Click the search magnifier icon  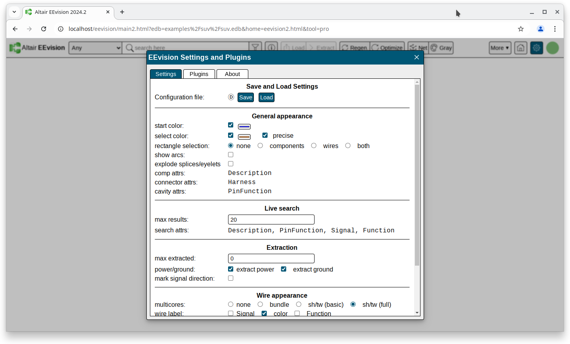click(x=129, y=48)
